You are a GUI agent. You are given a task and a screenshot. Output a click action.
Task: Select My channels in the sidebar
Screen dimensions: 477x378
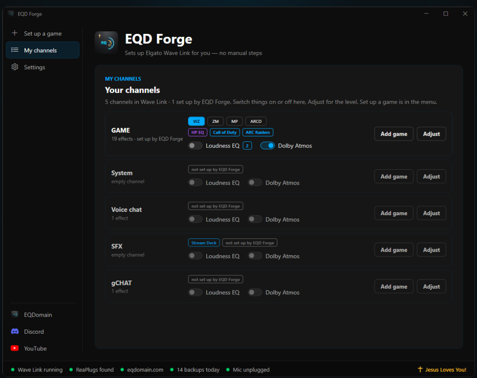(43, 50)
